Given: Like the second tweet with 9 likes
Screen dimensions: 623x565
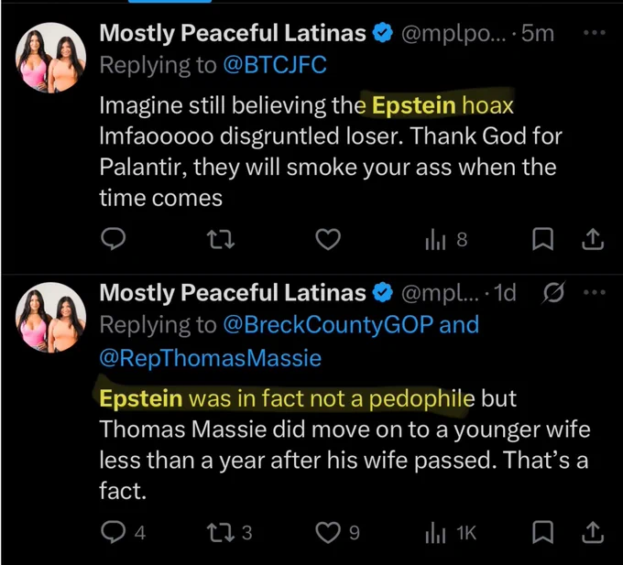Looking at the screenshot, I should [x=337, y=532].
